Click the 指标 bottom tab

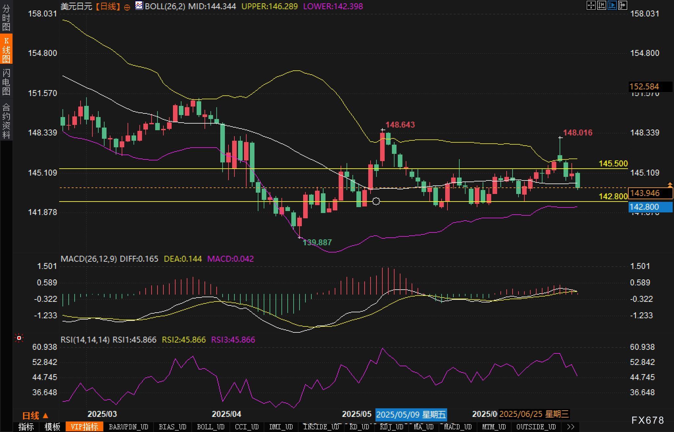26,427
